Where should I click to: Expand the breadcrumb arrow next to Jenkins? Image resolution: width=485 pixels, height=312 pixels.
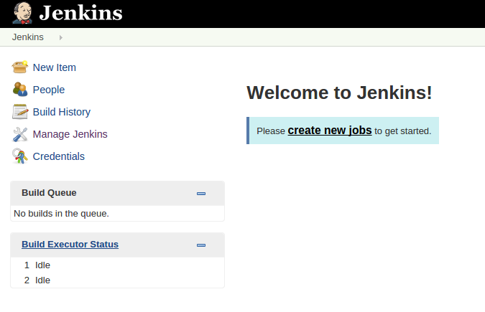[x=61, y=37]
